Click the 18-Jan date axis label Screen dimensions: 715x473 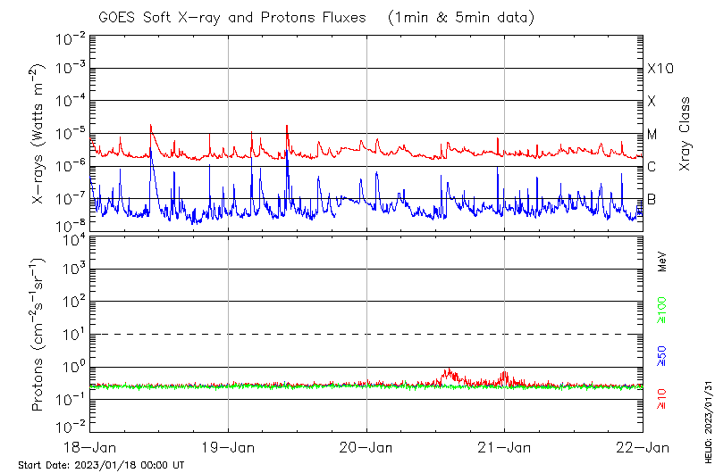point(91,446)
